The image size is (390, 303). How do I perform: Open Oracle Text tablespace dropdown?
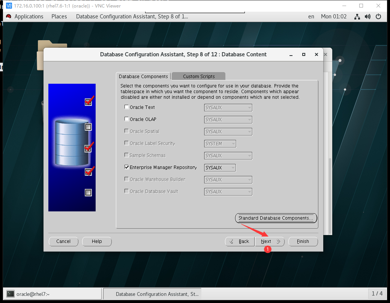(228, 107)
